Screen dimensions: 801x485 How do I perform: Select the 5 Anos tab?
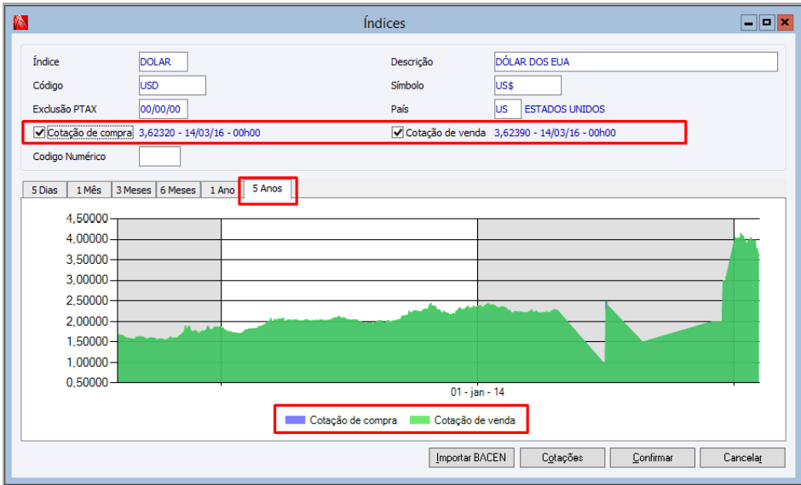click(268, 189)
